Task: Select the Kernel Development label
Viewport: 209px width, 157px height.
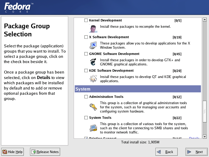Action: point(106,20)
